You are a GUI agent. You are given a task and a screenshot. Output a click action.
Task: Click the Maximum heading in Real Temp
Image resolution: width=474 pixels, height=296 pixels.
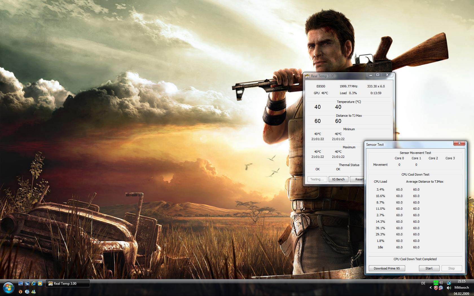tap(349, 147)
